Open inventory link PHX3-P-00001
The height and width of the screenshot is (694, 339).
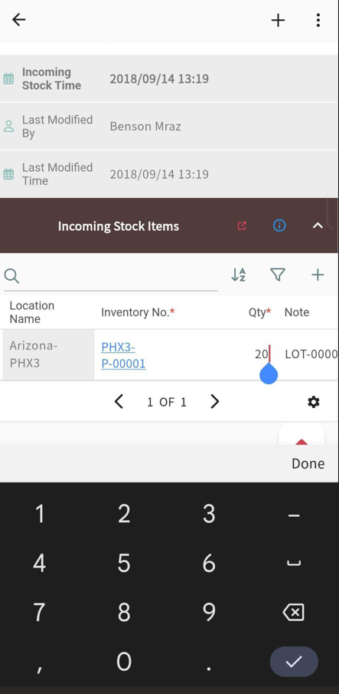click(123, 355)
